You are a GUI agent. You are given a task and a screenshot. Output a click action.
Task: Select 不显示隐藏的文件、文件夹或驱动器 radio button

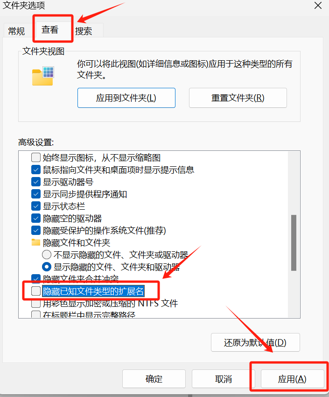coord(47,255)
